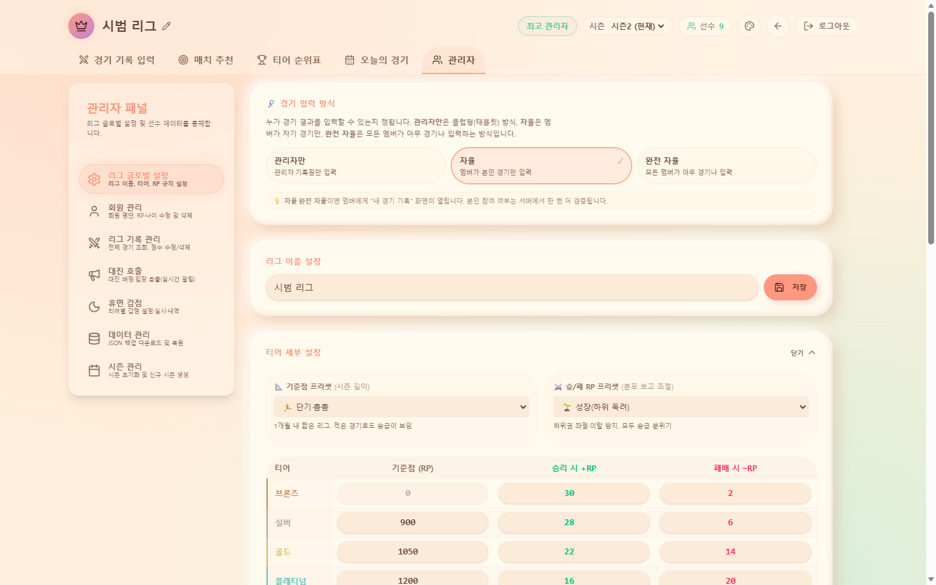
Task: Click the 골드 loss RP field 14
Action: 735,552
